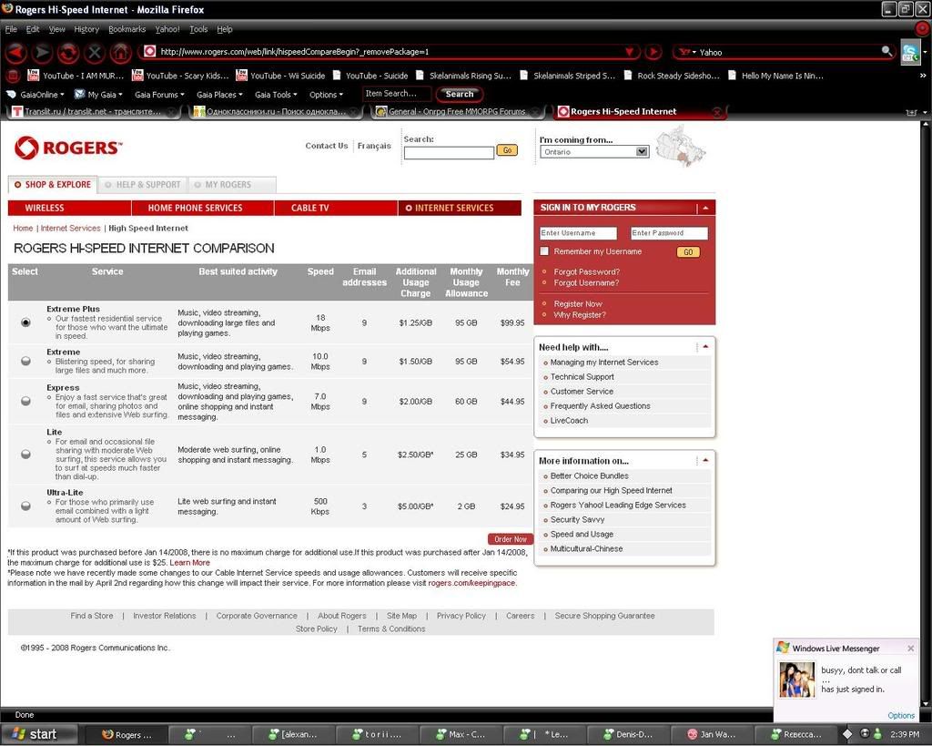Image resolution: width=932 pixels, height=746 pixels.
Task: Open the GaiaOnline toolbar dropdown
Action: click(35, 95)
